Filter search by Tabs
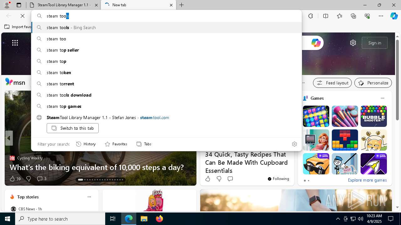 click(x=144, y=144)
